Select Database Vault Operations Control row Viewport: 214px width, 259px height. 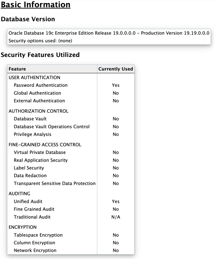coord(71,127)
